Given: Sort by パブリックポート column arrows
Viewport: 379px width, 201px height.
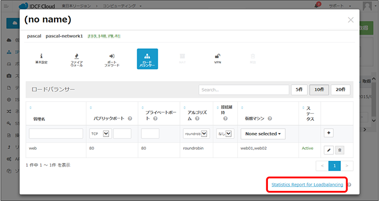Looking at the screenshot, I should [91, 108].
